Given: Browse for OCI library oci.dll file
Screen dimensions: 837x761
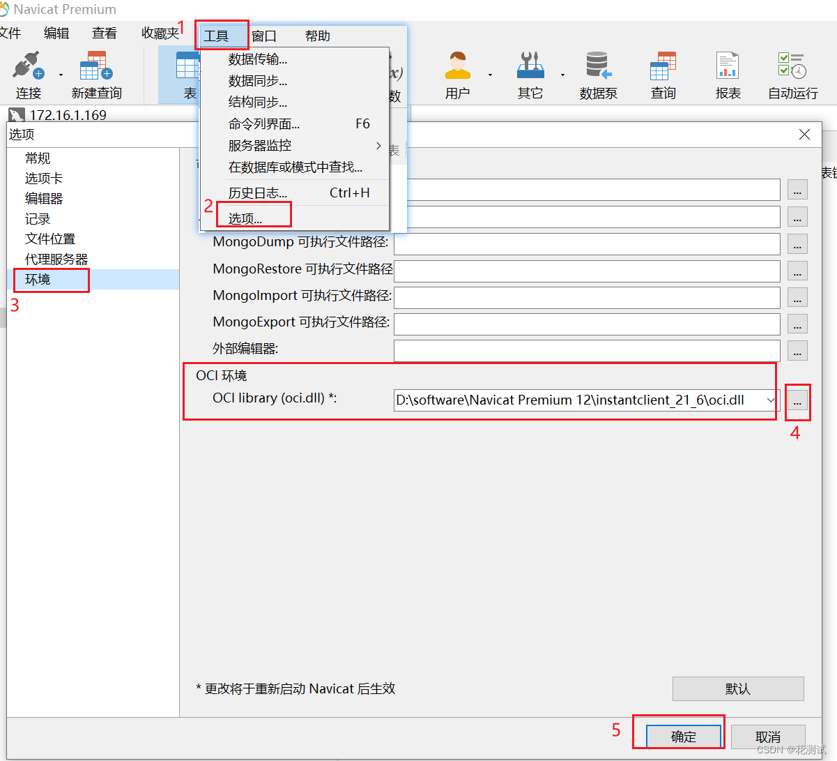Looking at the screenshot, I should pyautogui.click(x=797, y=400).
